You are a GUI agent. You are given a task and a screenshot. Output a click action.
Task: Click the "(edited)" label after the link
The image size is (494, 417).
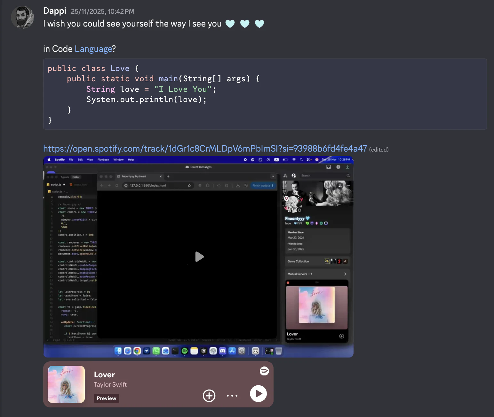[379, 150]
